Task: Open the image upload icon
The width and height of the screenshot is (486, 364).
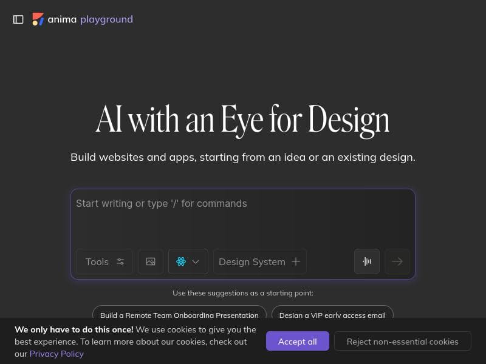Action: pos(151,261)
